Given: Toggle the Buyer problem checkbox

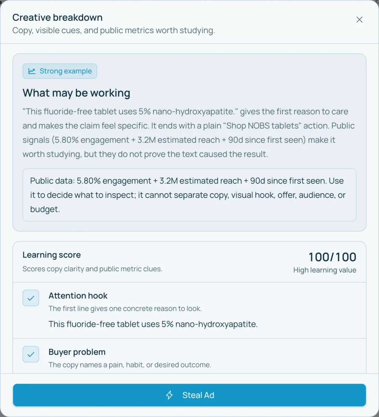Looking at the screenshot, I should tap(31, 354).
